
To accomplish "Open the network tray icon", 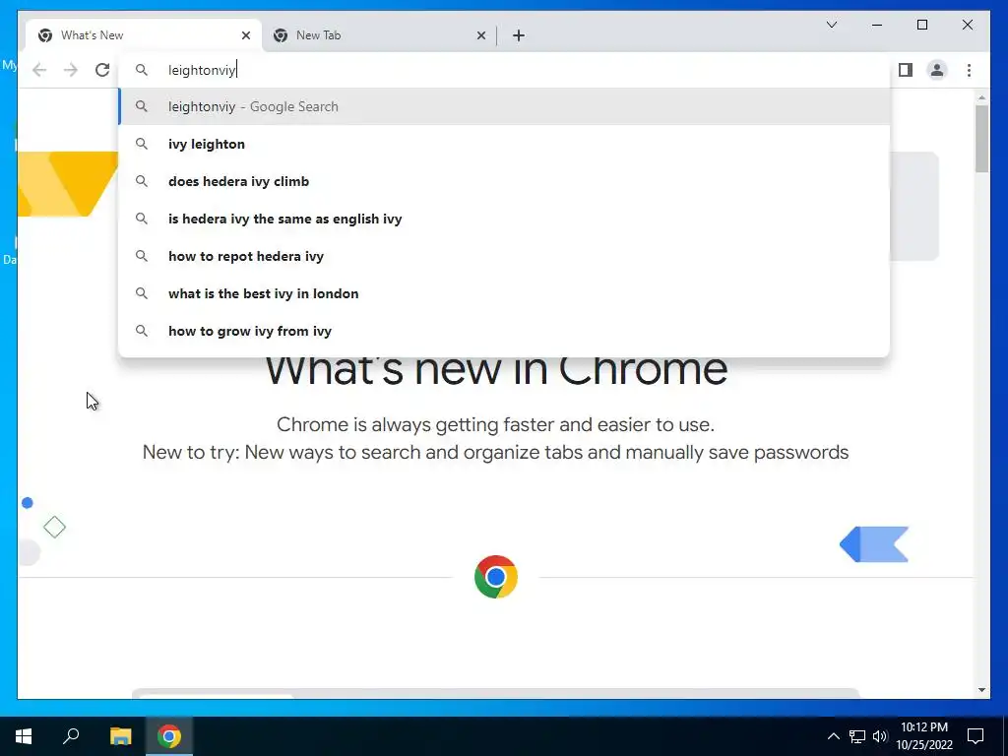I will [857, 736].
